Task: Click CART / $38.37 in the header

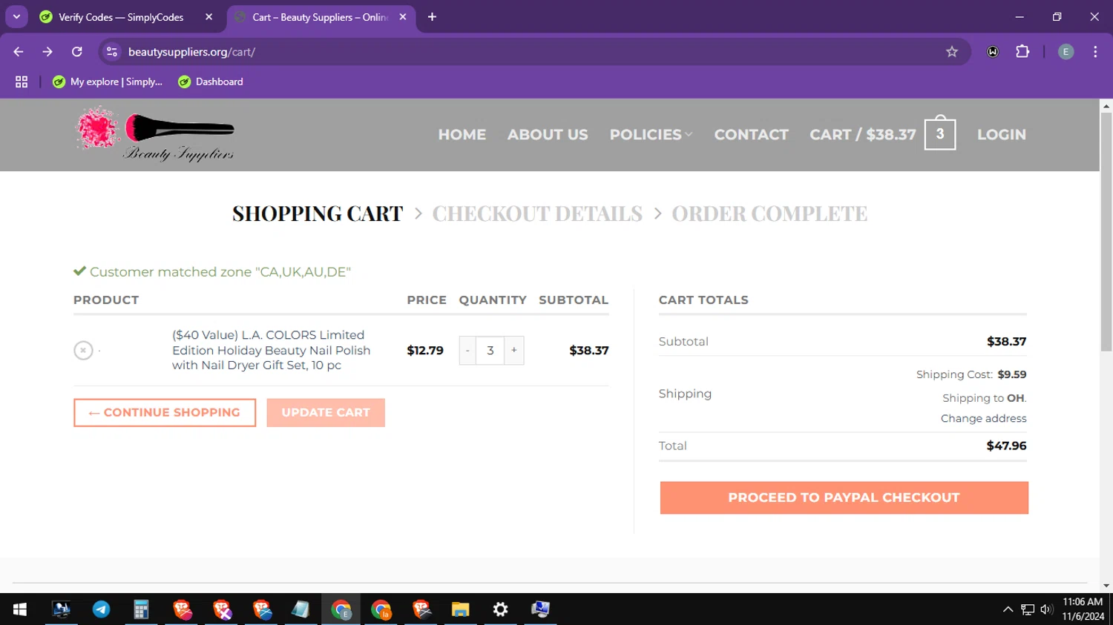Action: click(x=863, y=134)
